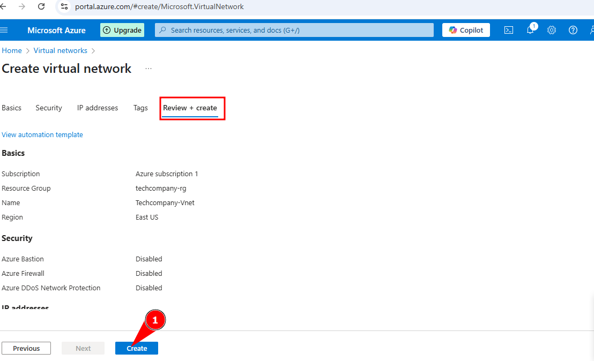Click the Disabled value for Azure Bastion
Viewport: 594px width, 361px height.
tap(149, 259)
